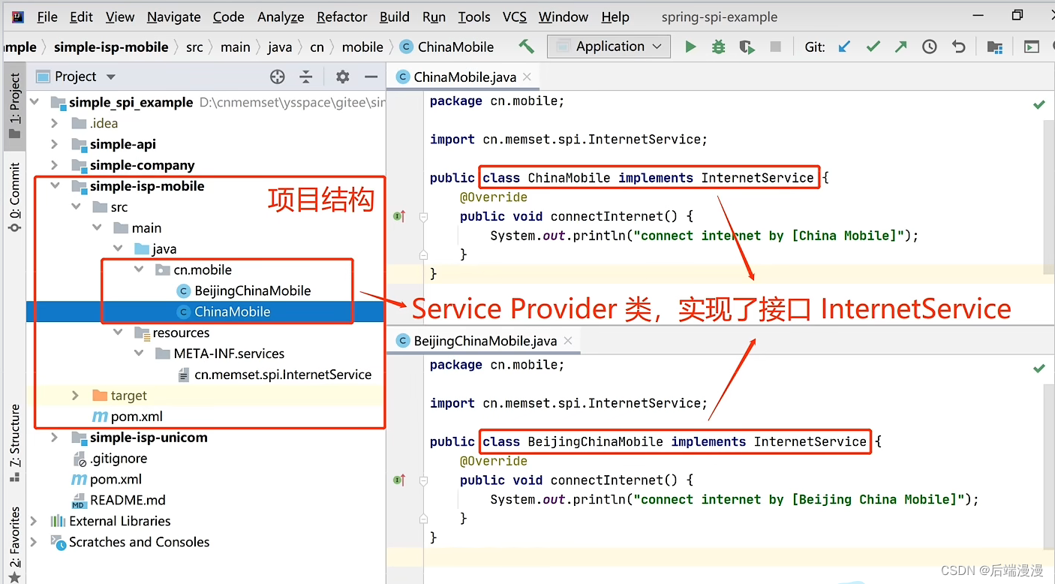Screen dimensions: 1055x584
Task: Select pom.xml under simple-isp-mobile
Action: (x=128, y=417)
